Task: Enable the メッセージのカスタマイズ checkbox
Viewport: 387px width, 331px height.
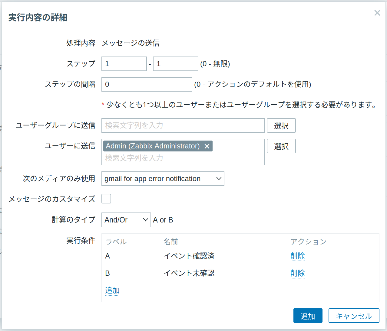Action: [x=106, y=199]
